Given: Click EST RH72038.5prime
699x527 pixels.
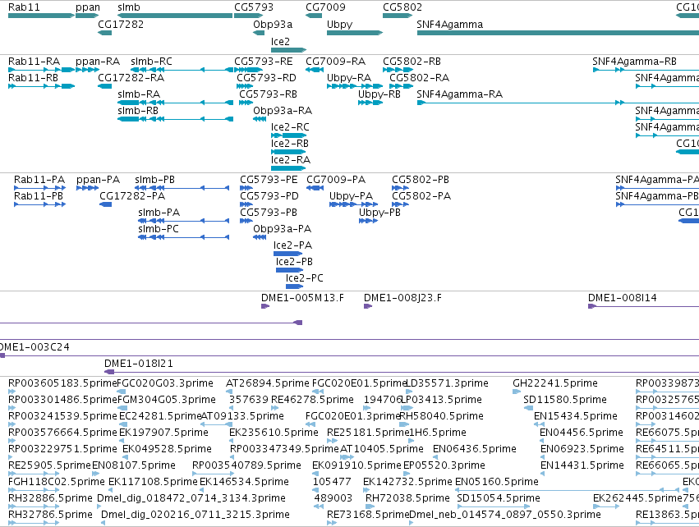Looking at the screenshot, I should tap(407, 498).
